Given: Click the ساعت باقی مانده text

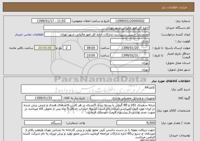Looking at the screenshot, I should point(21,48).
